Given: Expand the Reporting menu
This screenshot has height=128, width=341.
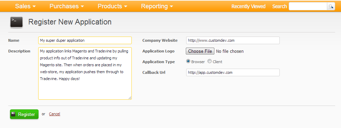Looking at the screenshot, I should pos(157,6).
